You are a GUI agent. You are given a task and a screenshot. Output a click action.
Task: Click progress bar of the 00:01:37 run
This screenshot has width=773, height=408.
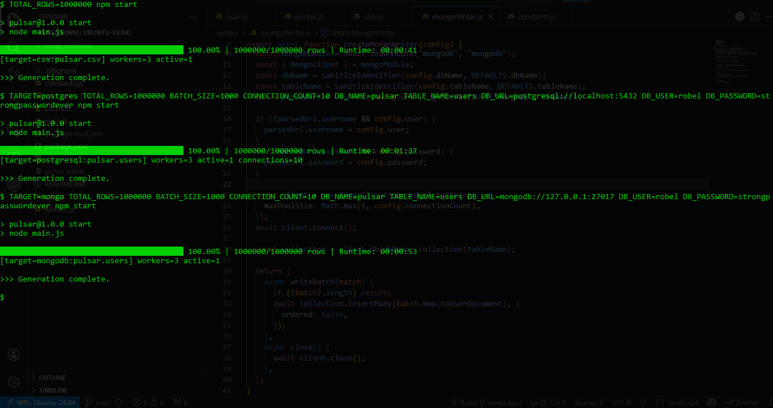(92, 150)
